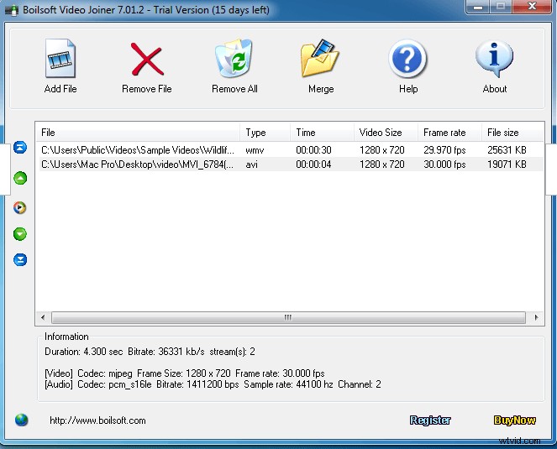Image resolution: width=557 pixels, height=449 pixels.
Task: Click the Add File filmstrip icon
Action: [60, 58]
